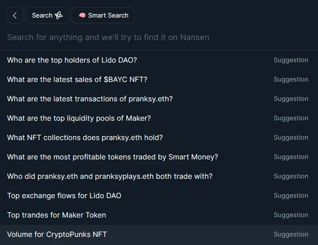Click the atom icon in Search tab
Viewport: 318px width, 245px height.
(x=59, y=15)
